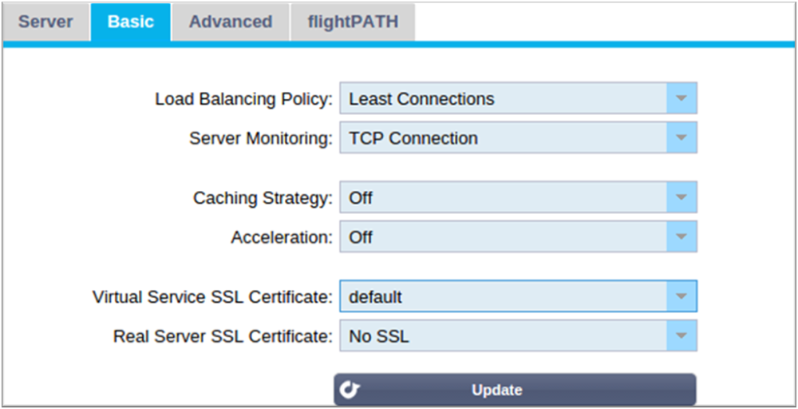798x409 pixels.
Task: Expand the Caching Strategy dropdown
Action: (x=504, y=198)
